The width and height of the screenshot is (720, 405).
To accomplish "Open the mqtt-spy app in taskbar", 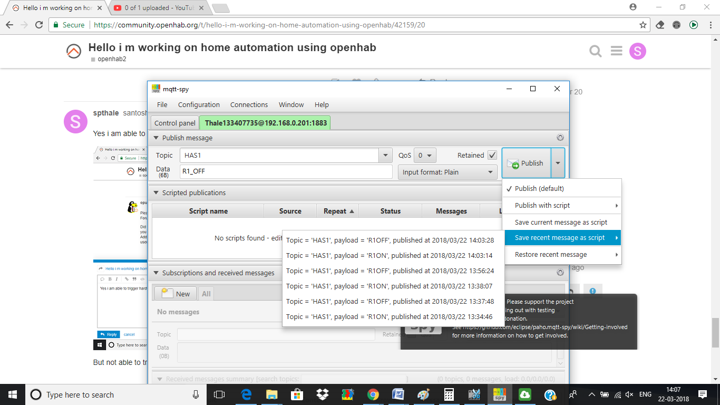I will coord(499,394).
